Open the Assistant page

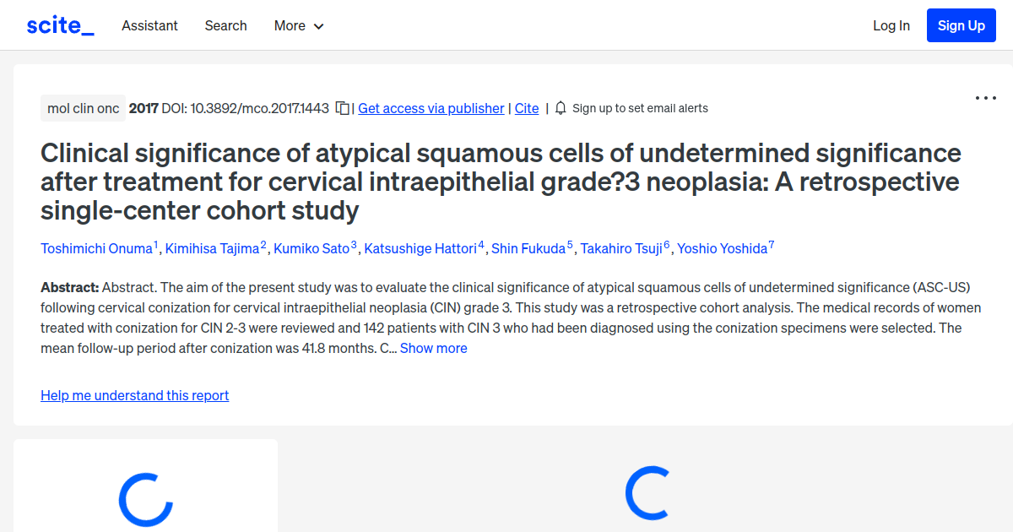[x=149, y=26]
